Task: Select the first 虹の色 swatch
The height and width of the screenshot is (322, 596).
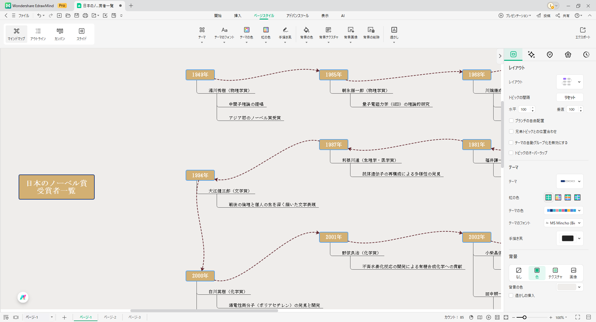Action: pos(549,197)
